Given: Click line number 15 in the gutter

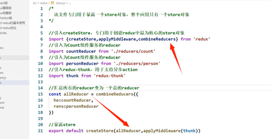Looking at the screenshot, I should click(40, 94).
